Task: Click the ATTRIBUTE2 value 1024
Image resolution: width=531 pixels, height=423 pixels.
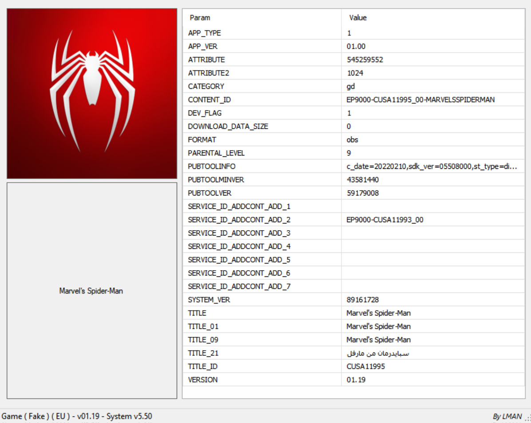Action: click(x=355, y=73)
